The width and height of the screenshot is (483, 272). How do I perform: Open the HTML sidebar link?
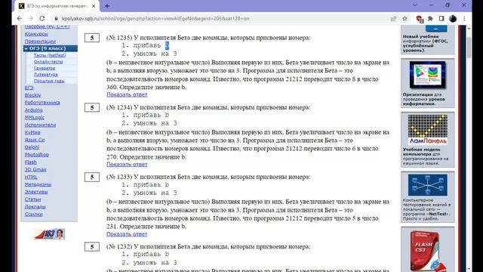(x=31, y=177)
